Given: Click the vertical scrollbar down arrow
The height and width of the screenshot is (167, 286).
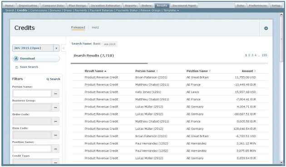Looking at the screenshot, I should tap(281, 162).
